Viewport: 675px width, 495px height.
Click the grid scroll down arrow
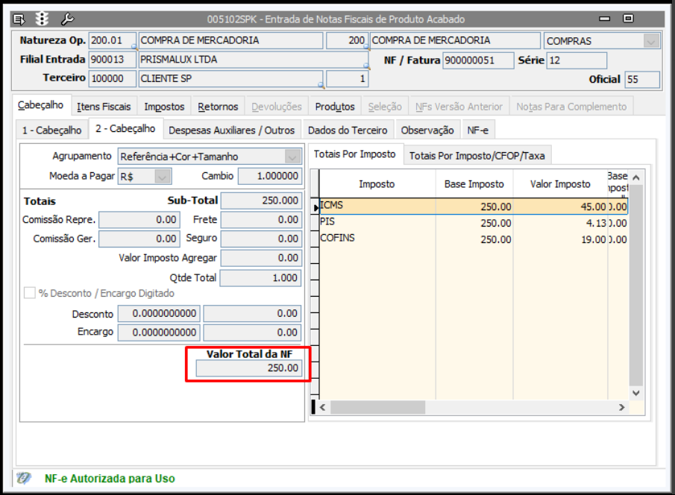click(x=636, y=393)
